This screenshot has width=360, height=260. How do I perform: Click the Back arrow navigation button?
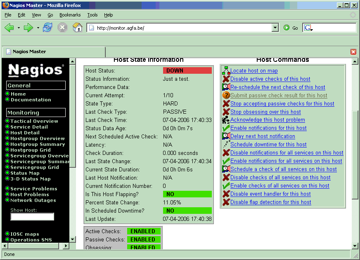point(9,28)
